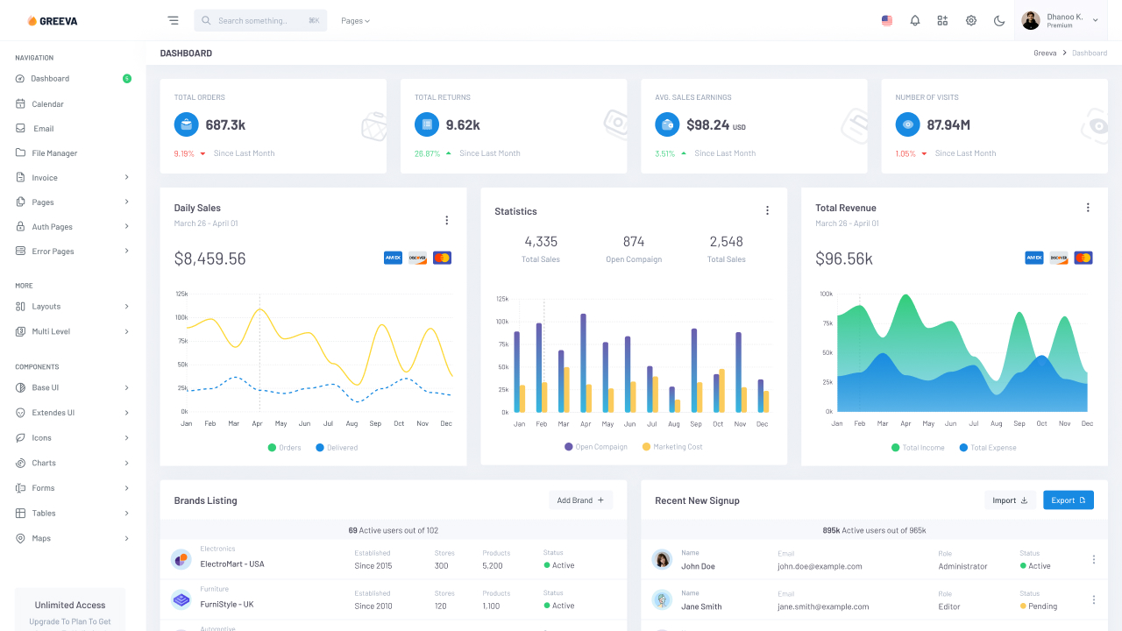This screenshot has height=631, width=1122.
Task: Open the Email section icon in sidebar
Action: click(x=19, y=128)
